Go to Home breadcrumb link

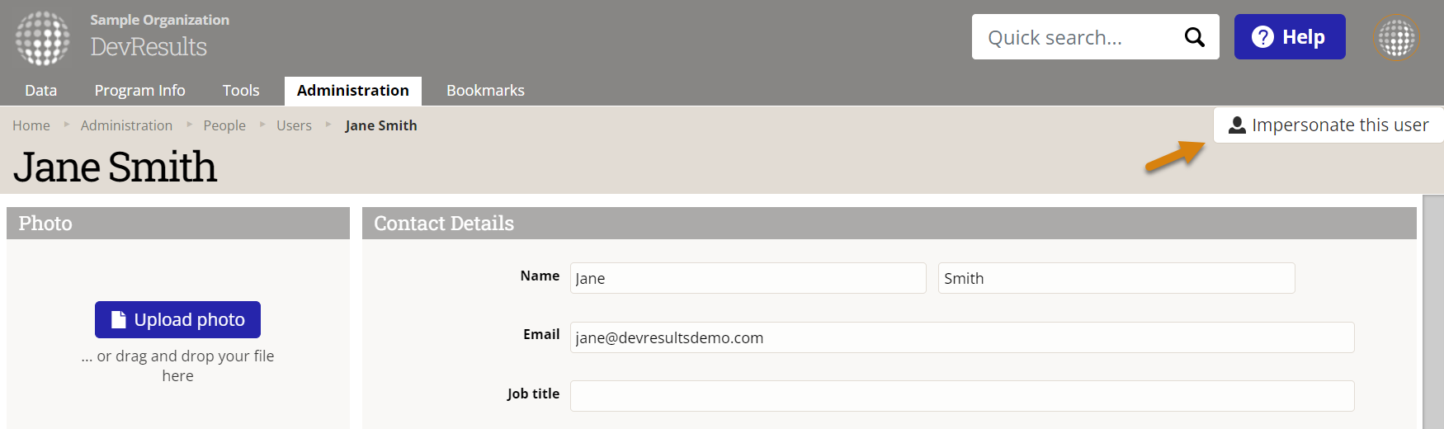pos(31,125)
